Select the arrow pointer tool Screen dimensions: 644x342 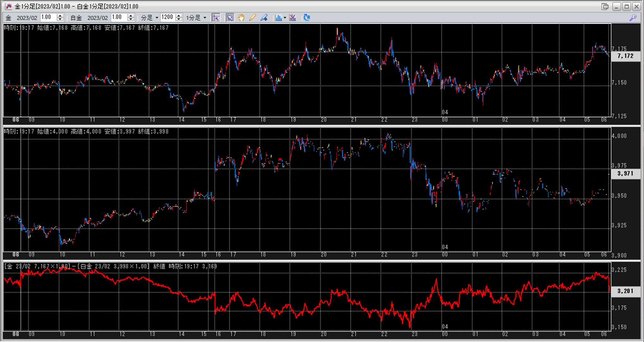click(230, 18)
